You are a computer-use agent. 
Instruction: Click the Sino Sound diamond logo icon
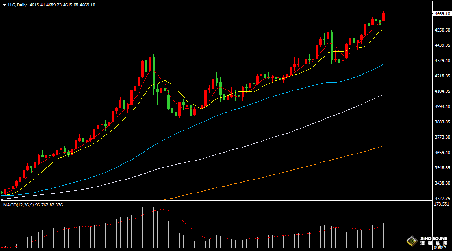pyautogui.click(x=411, y=241)
